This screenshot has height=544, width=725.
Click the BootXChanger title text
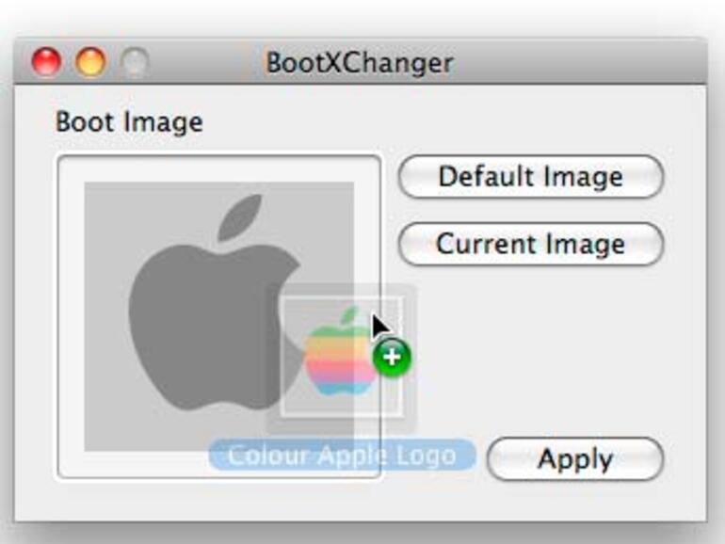(x=360, y=63)
